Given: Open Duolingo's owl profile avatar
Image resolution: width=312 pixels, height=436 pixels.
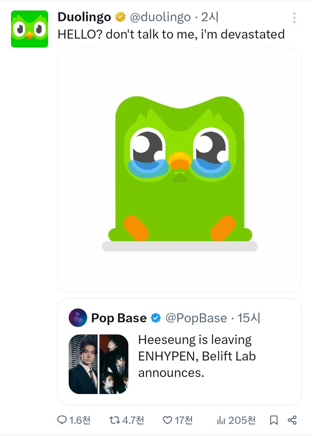Looking at the screenshot, I should (x=30, y=29).
